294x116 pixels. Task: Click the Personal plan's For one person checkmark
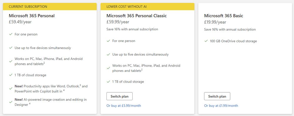11,34
